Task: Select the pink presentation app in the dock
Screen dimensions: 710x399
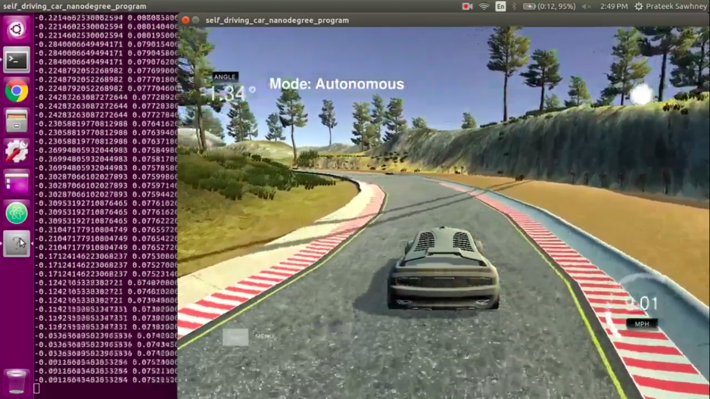Action: point(16,181)
